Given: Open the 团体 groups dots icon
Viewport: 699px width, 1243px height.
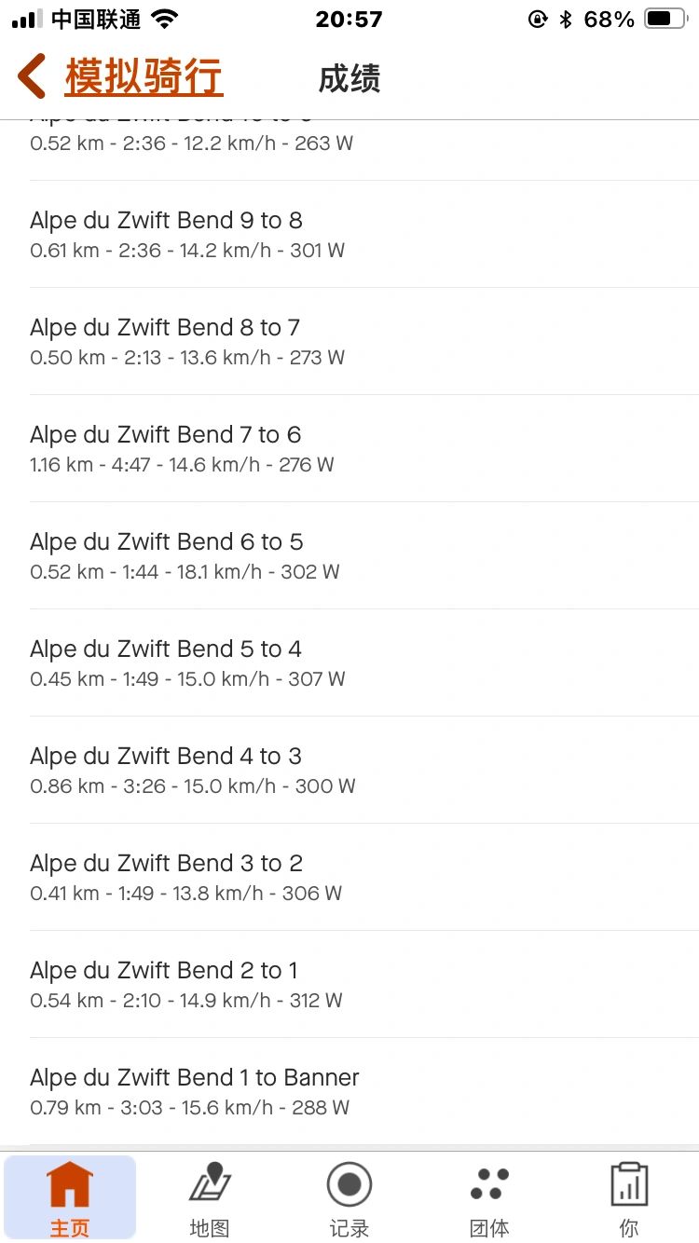Looking at the screenshot, I should (489, 1186).
